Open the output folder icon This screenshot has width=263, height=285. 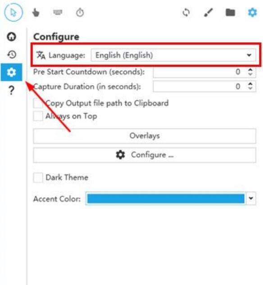230,13
